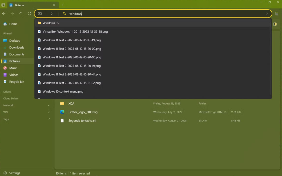Navigate up one folder level
The image size is (282, 176).
[21, 14]
